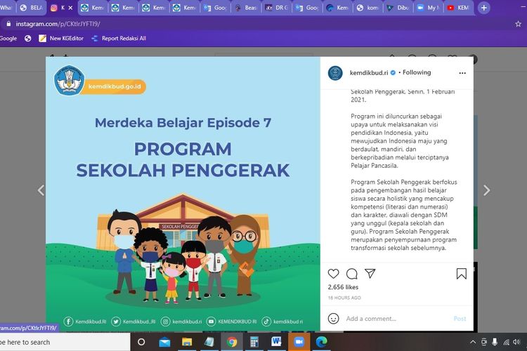Image resolution: width=527 pixels, height=351 pixels.
Task: Open the three-dots post options menu
Action: coord(462,72)
